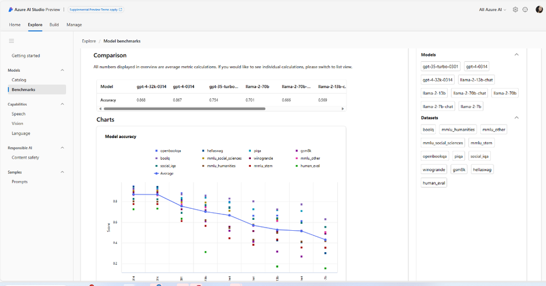Select mmlu_stem dataset chip
The width and height of the screenshot is (546, 286).
click(482, 143)
